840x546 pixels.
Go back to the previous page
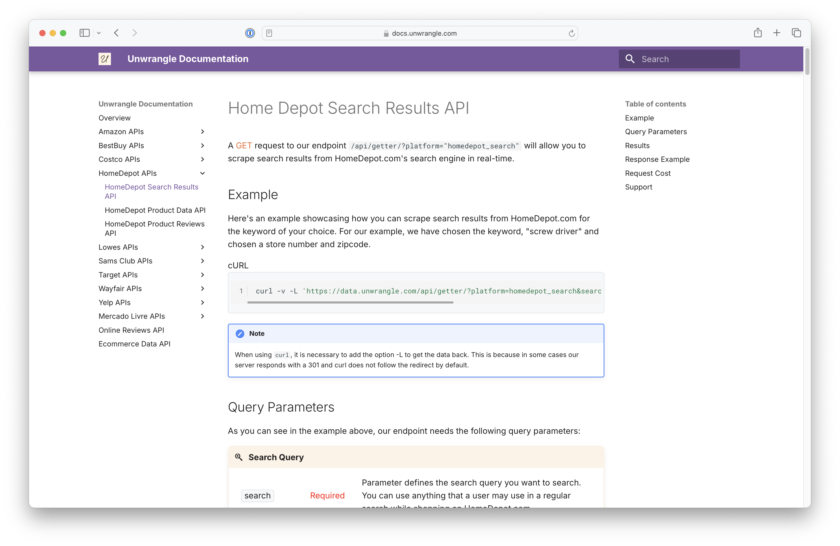click(116, 33)
